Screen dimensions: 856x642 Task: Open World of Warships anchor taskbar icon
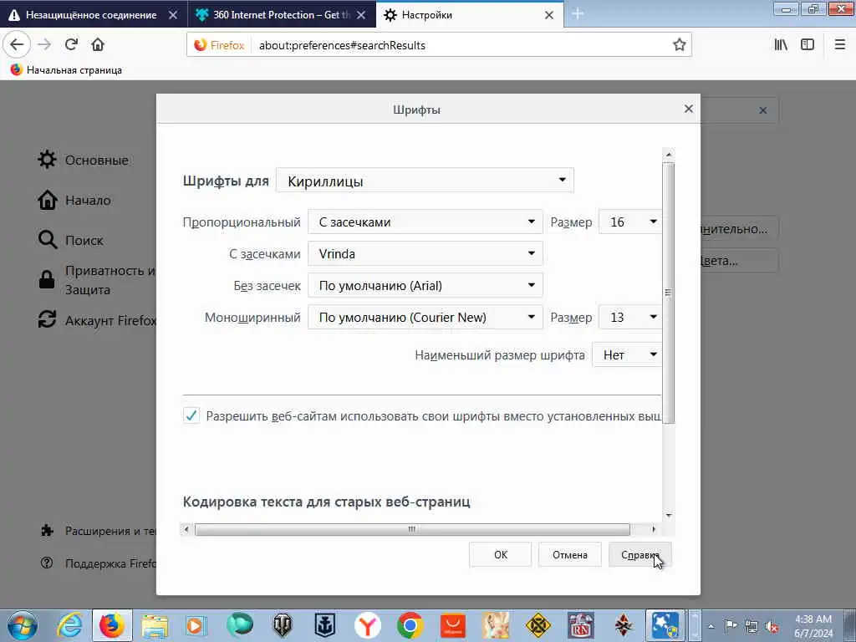[324, 625]
